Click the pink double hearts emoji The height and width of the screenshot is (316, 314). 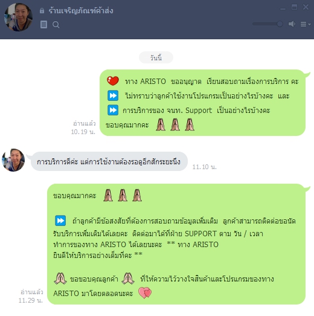[x=145, y=292]
